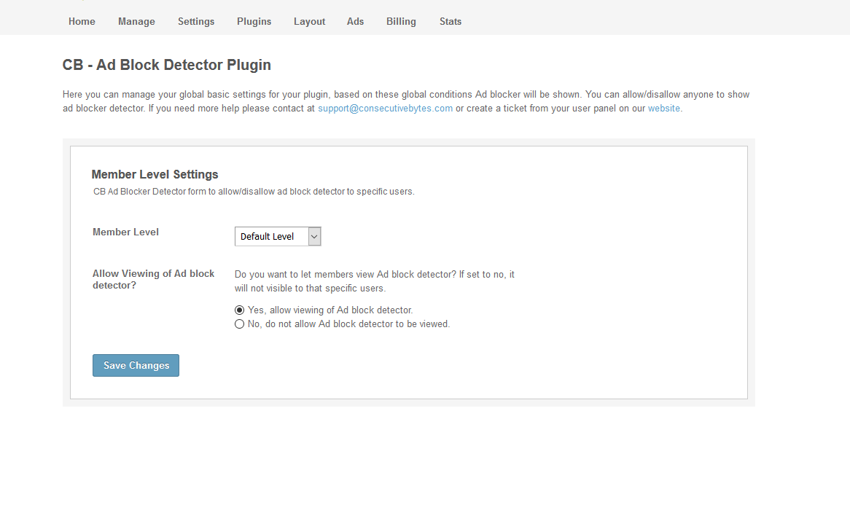Open the Layout menu item
Image resolution: width=850 pixels, height=529 pixels.
(309, 21)
